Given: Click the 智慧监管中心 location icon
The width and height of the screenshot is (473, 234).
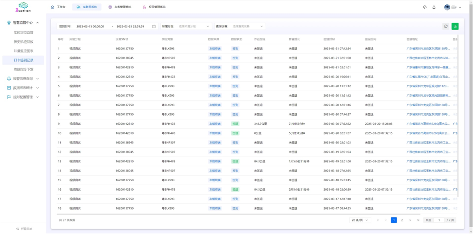Looking at the screenshot, I should click(x=9, y=23).
